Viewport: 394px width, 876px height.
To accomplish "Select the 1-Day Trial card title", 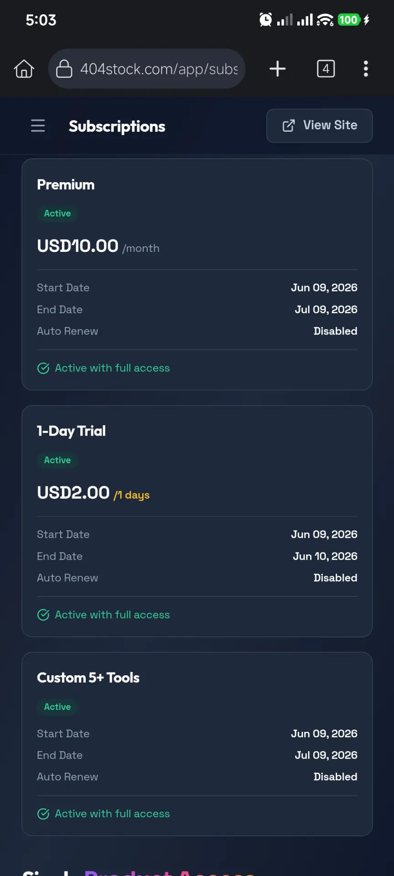I will click(x=71, y=431).
